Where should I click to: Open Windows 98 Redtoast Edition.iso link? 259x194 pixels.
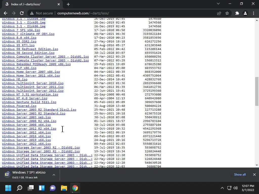pyautogui.click(x=30, y=49)
